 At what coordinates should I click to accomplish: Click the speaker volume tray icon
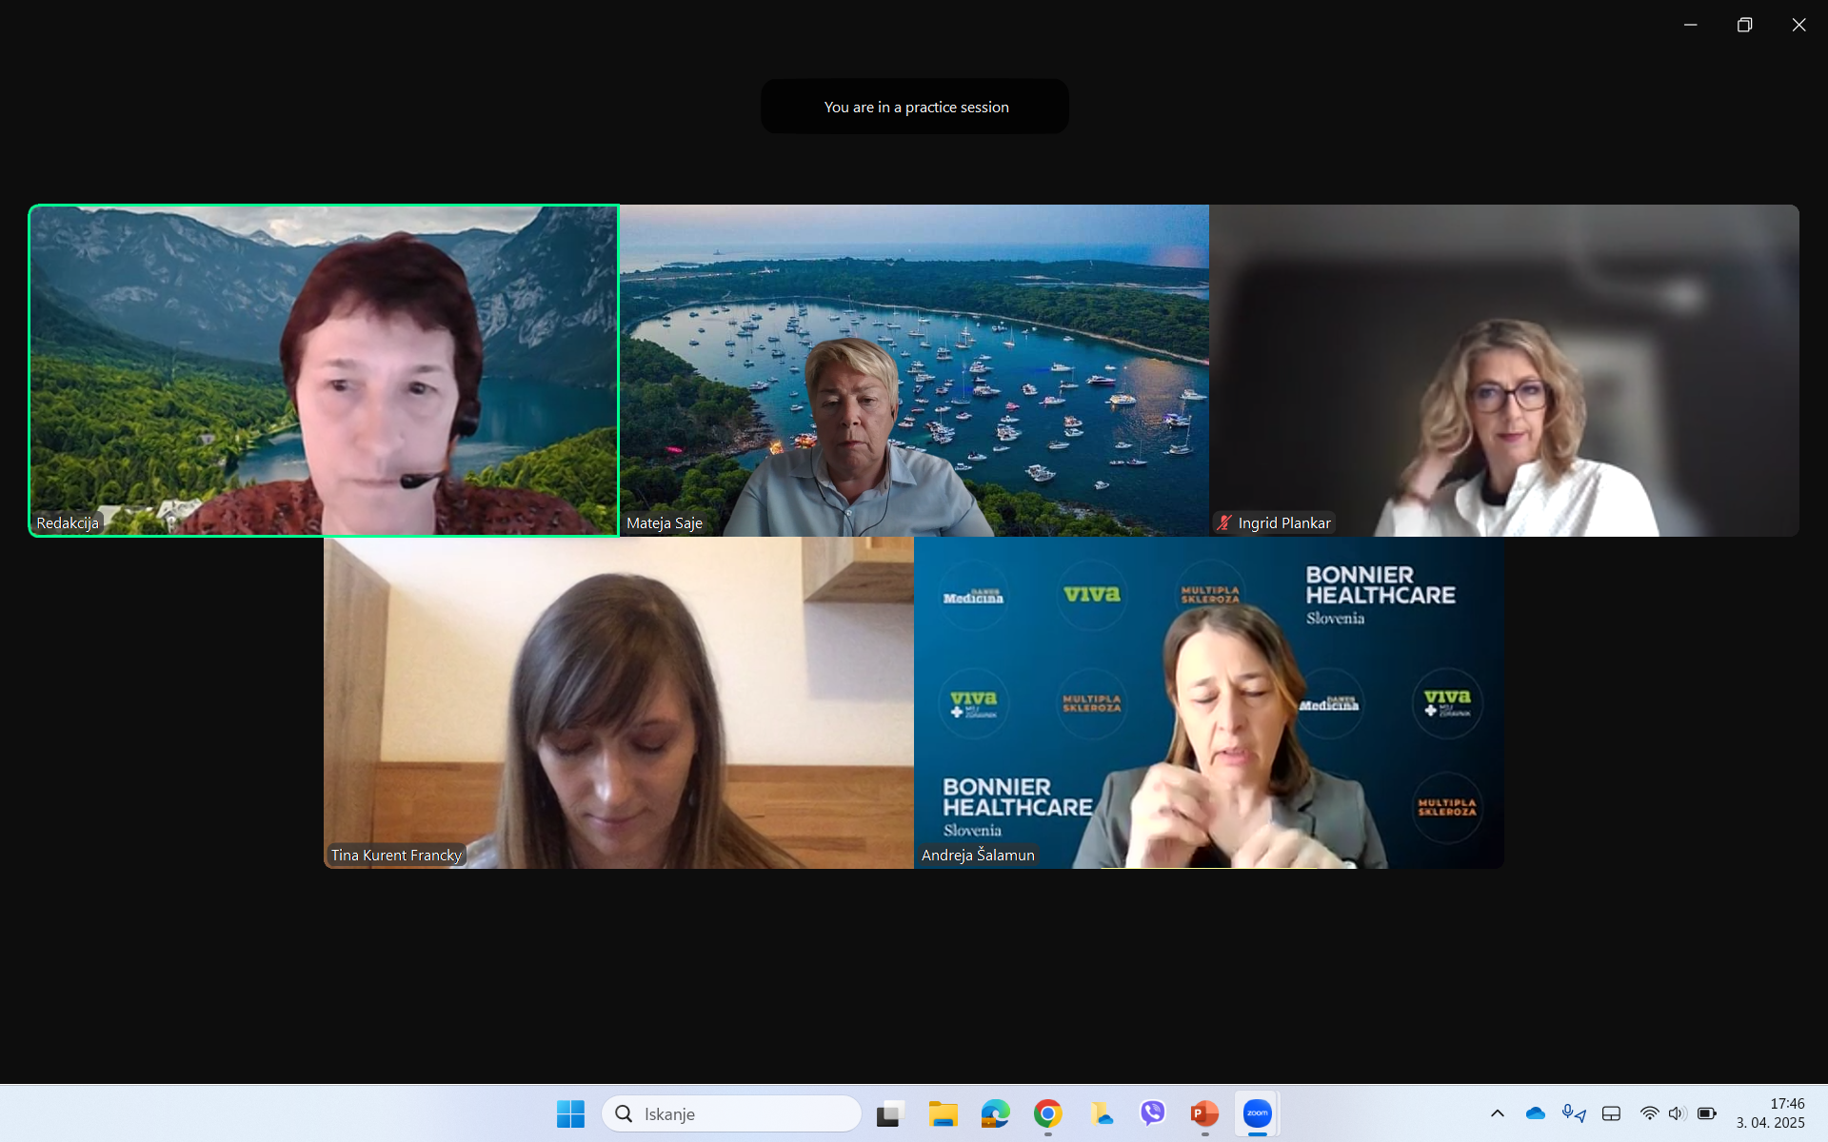coord(1677,1113)
